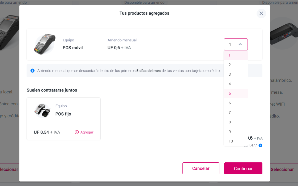This screenshot has height=186, width=298.
Task: Select option 6 in the quantity list
Action: pyautogui.click(x=236, y=103)
